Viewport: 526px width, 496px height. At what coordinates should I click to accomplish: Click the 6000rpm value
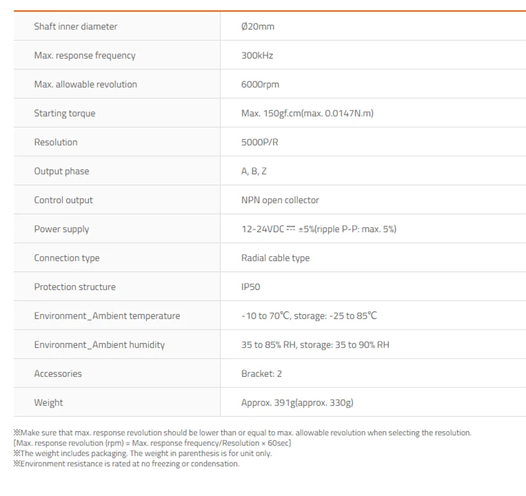[260, 84]
